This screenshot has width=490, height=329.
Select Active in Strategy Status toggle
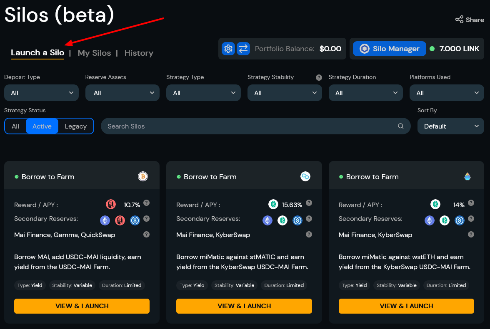(x=42, y=126)
